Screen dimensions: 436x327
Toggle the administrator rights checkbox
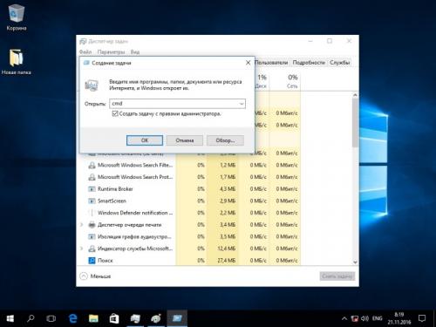[x=115, y=113]
